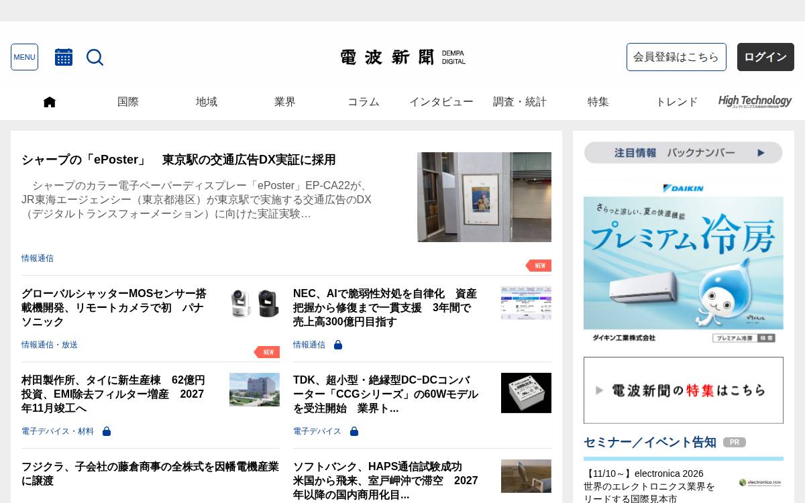Click 情報通信 tag under NEC article
The width and height of the screenshot is (805, 503).
(x=309, y=345)
